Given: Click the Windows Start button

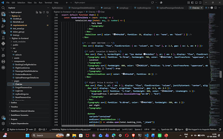Looking at the screenshot, I should coord(28,135).
